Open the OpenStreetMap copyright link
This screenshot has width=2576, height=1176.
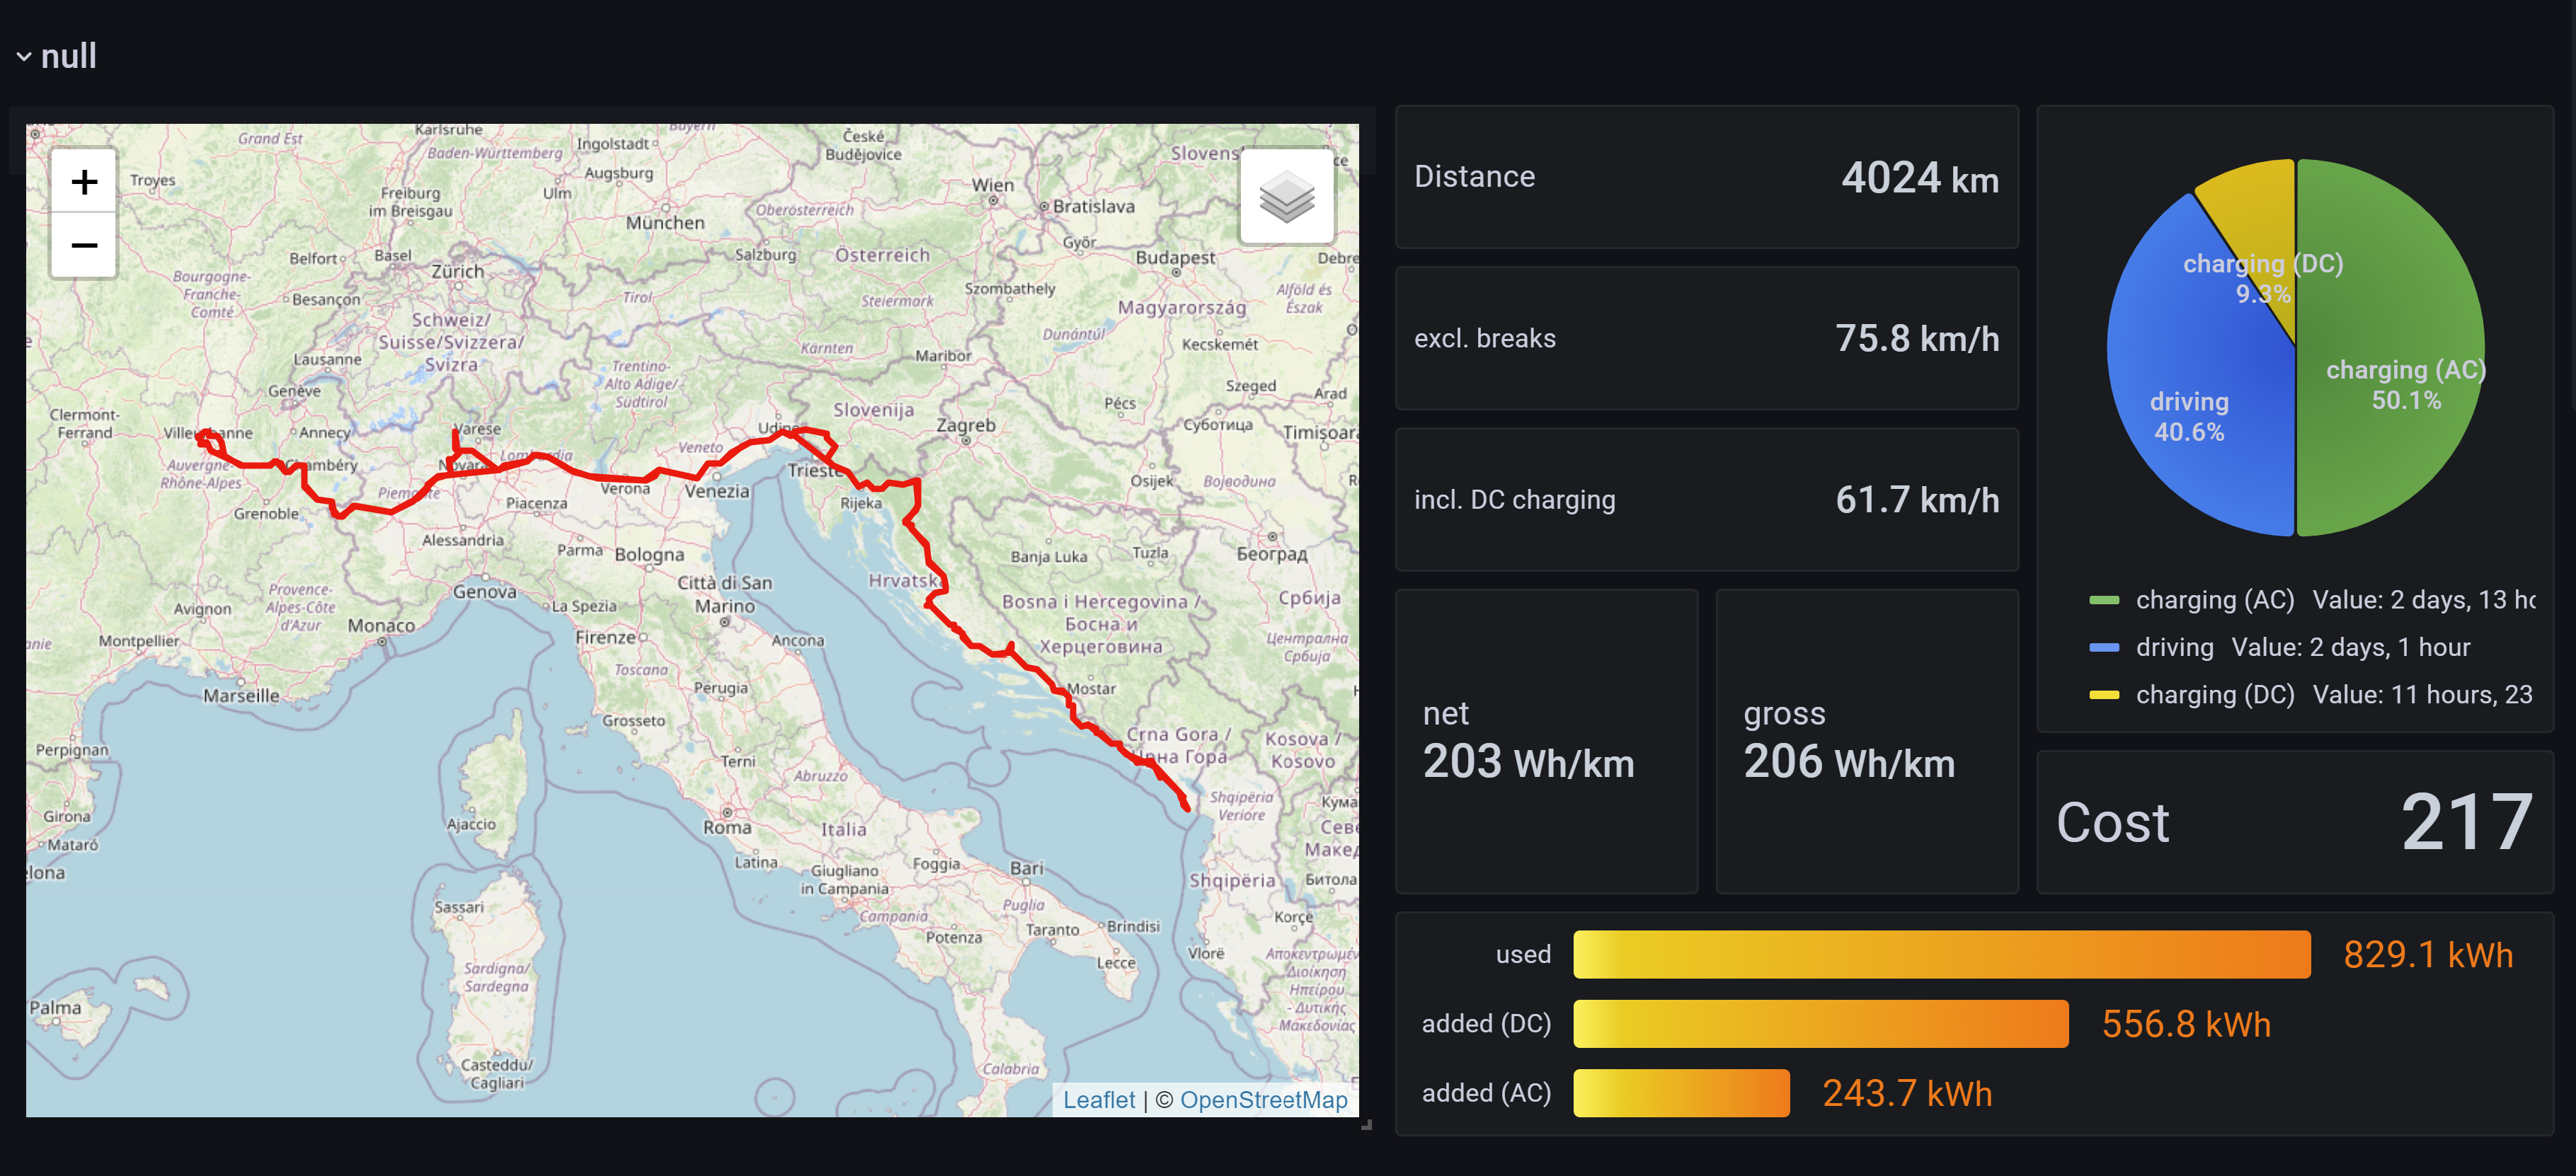[1263, 1099]
